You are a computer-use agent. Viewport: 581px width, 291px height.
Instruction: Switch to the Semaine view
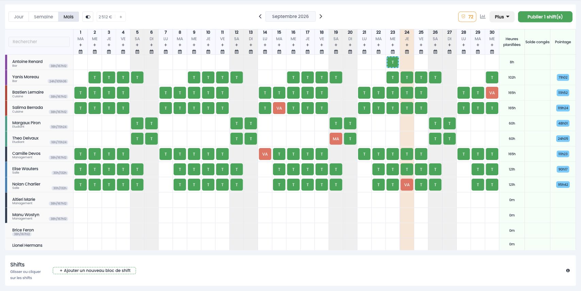click(x=44, y=17)
